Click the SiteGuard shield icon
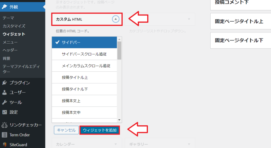 (4, 145)
